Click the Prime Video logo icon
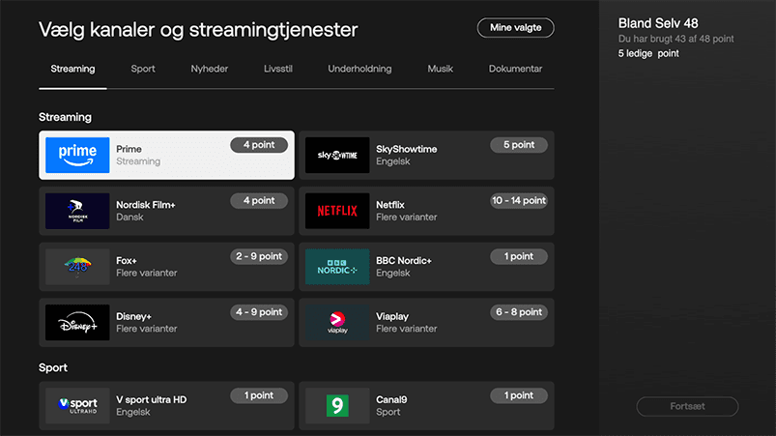 [77, 156]
